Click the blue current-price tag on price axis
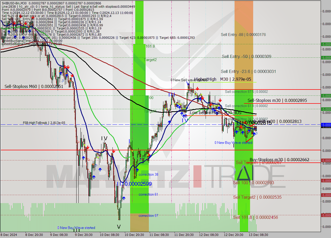331x238 pixels. point(326,125)
